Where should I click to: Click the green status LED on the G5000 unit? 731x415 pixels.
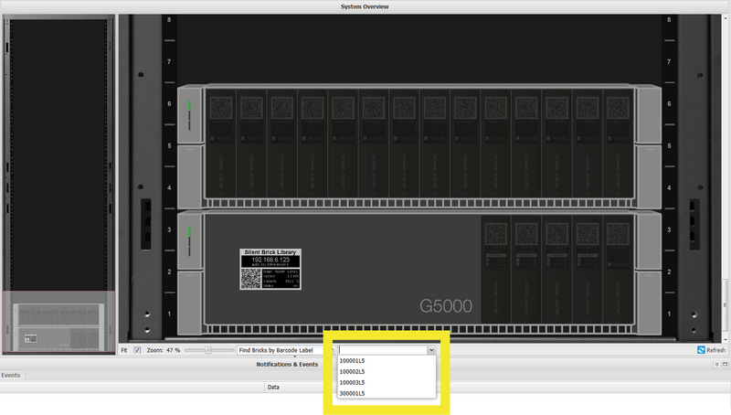point(192,231)
